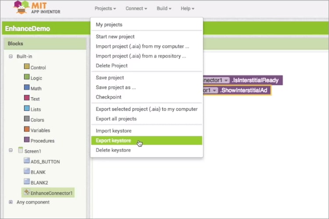329x219 pixels.
Task: Select the Logic blocks color icon
Action: pos(27,77)
